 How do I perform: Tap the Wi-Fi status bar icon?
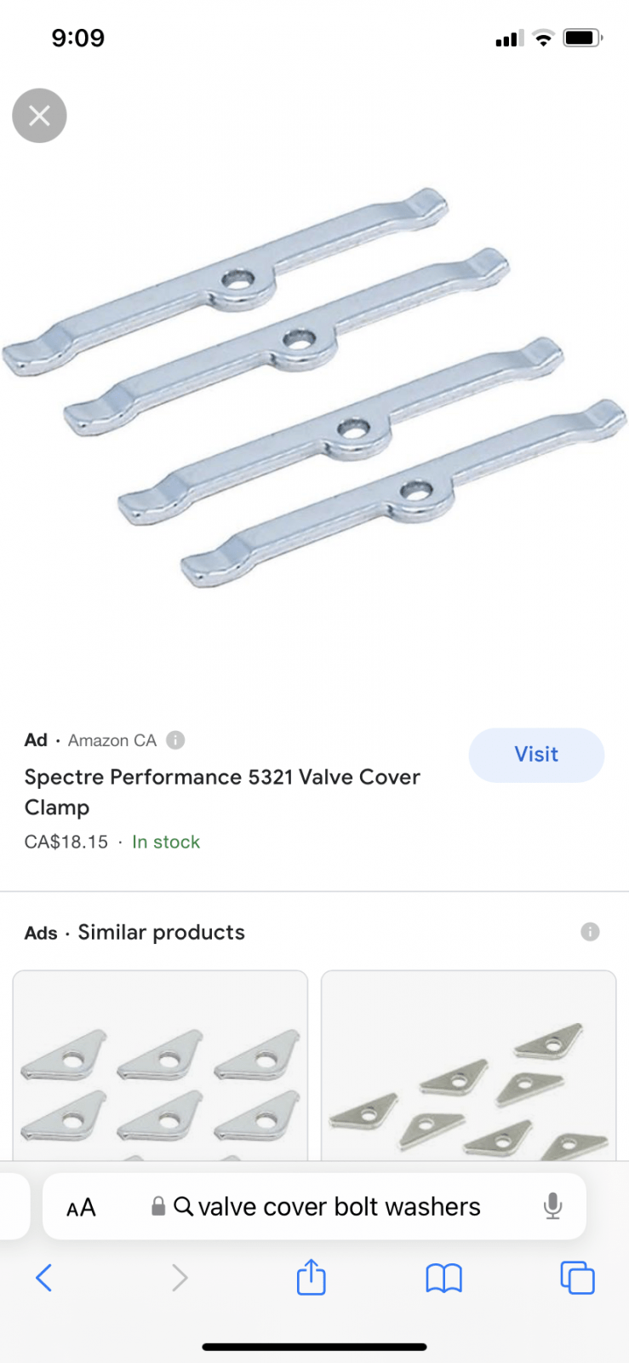tap(543, 38)
